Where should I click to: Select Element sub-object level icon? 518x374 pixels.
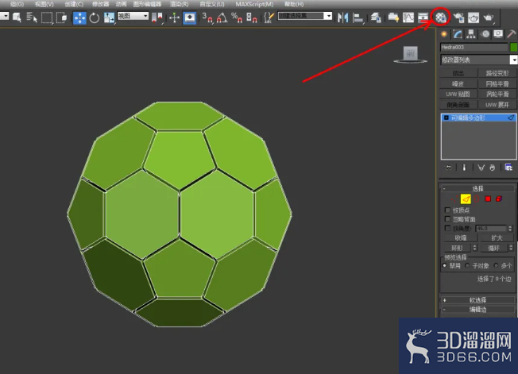pos(499,199)
